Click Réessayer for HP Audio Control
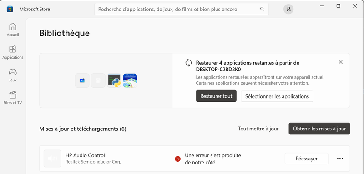The width and height of the screenshot is (364, 174). coord(306,159)
